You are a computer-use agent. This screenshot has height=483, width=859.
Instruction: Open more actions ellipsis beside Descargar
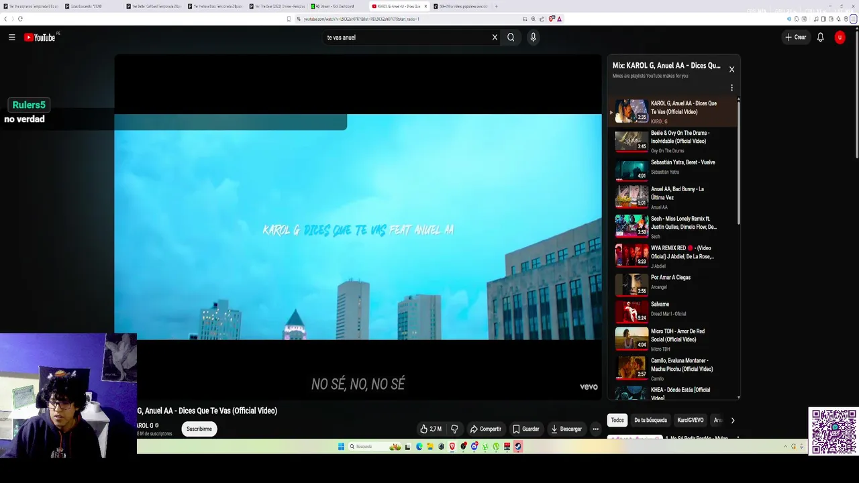pyautogui.click(x=595, y=429)
